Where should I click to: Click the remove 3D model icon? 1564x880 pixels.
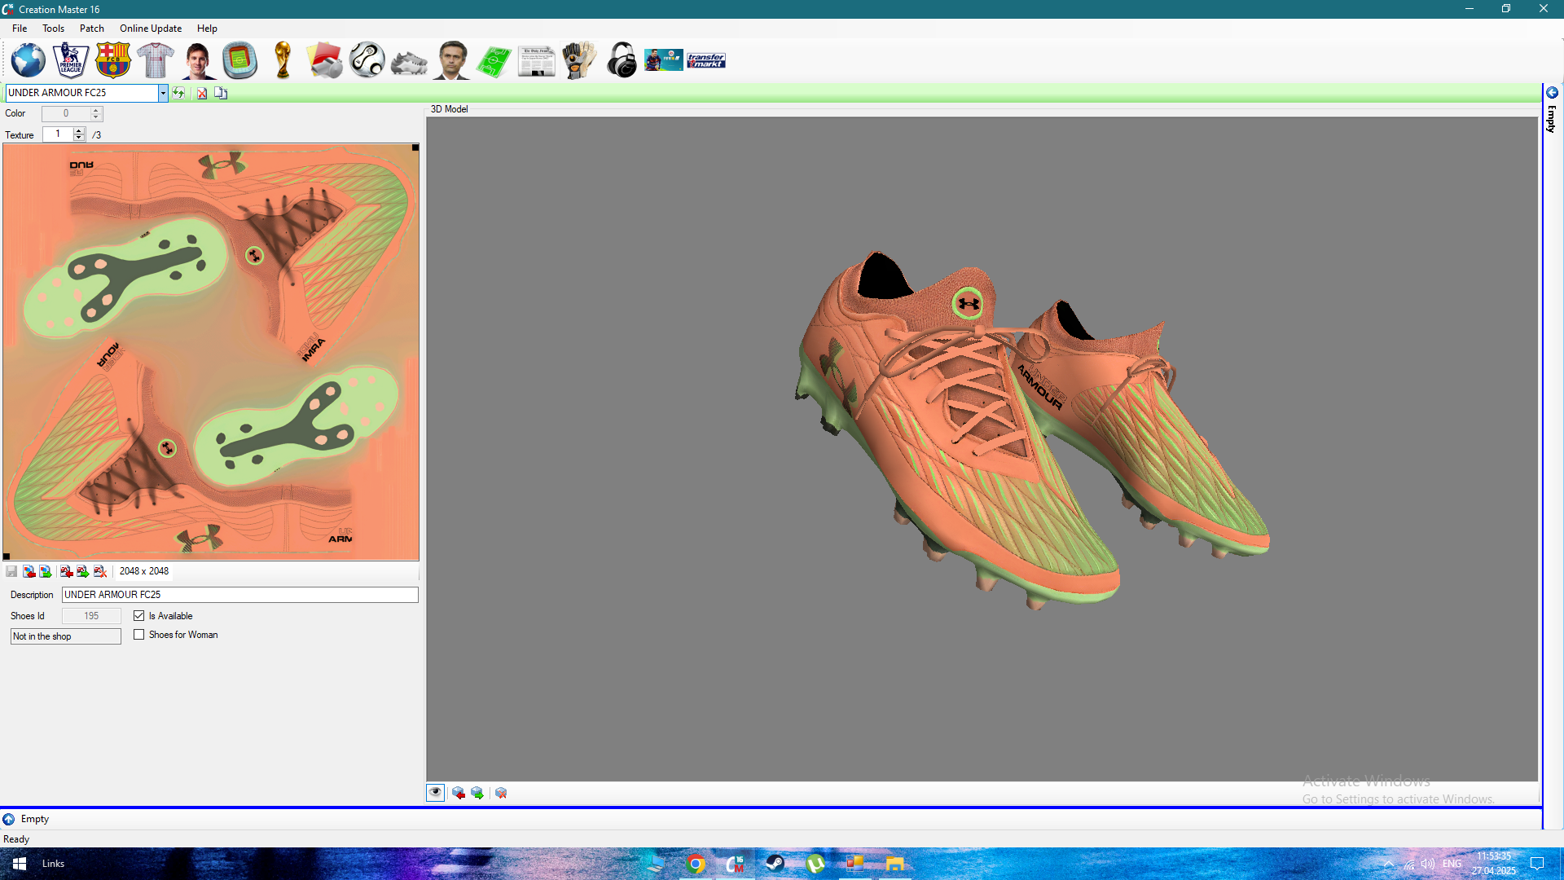[x=501, y=793]
